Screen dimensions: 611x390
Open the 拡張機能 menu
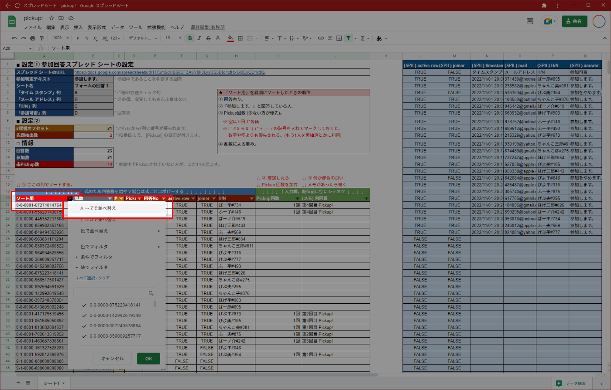coord(156,27)
